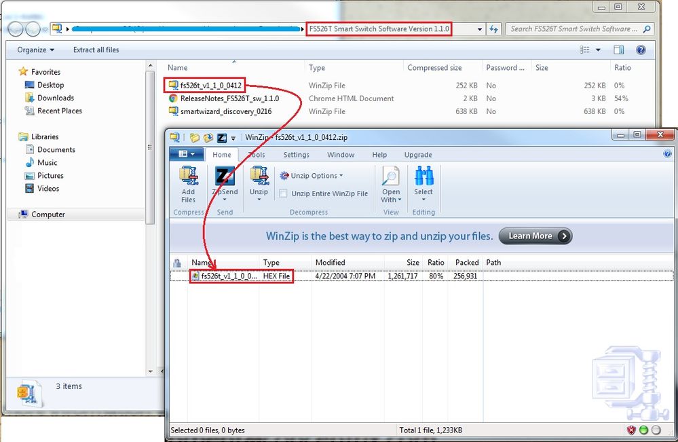Open the Organize dropdown menu
Viewport: 678px width, 442px height.
tap(36, 50)
